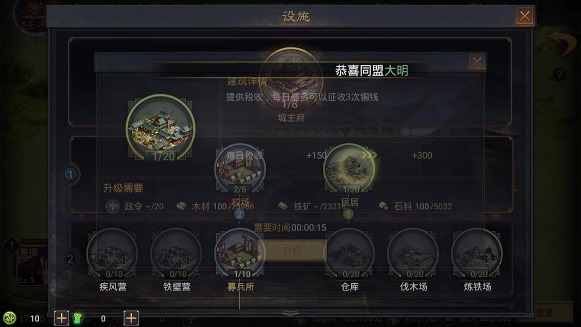
Task: Add green ticket item with second plus button
Action: pyautogui.click(x=131, y=318)
